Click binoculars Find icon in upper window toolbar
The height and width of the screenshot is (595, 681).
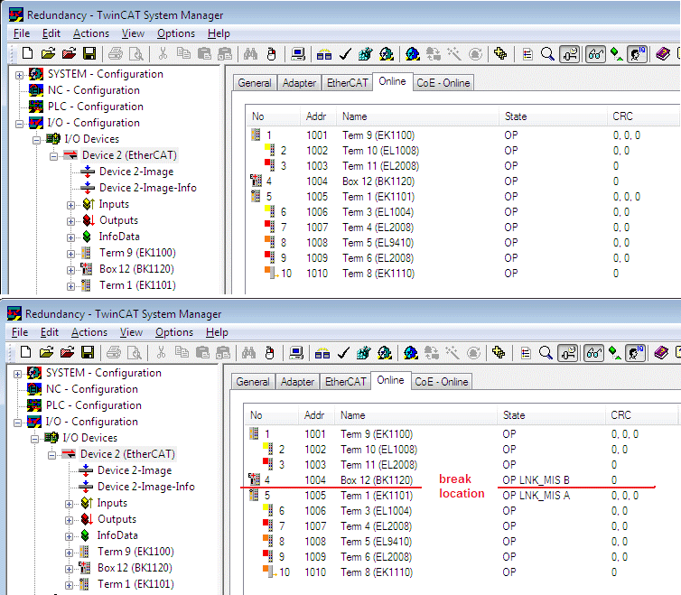pos(250,54)
